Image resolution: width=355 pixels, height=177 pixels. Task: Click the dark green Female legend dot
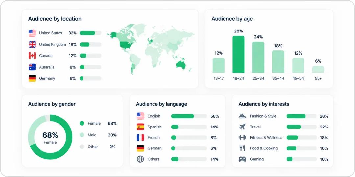[82, 123]
